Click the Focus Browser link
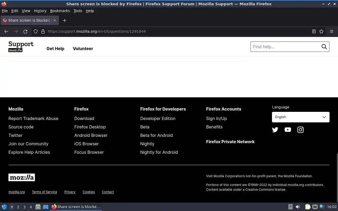 [89, 152]
